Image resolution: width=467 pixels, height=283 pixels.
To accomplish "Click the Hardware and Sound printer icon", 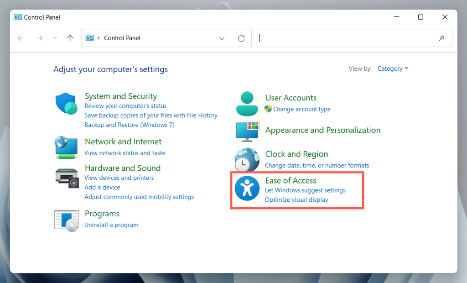I will 67,177.
